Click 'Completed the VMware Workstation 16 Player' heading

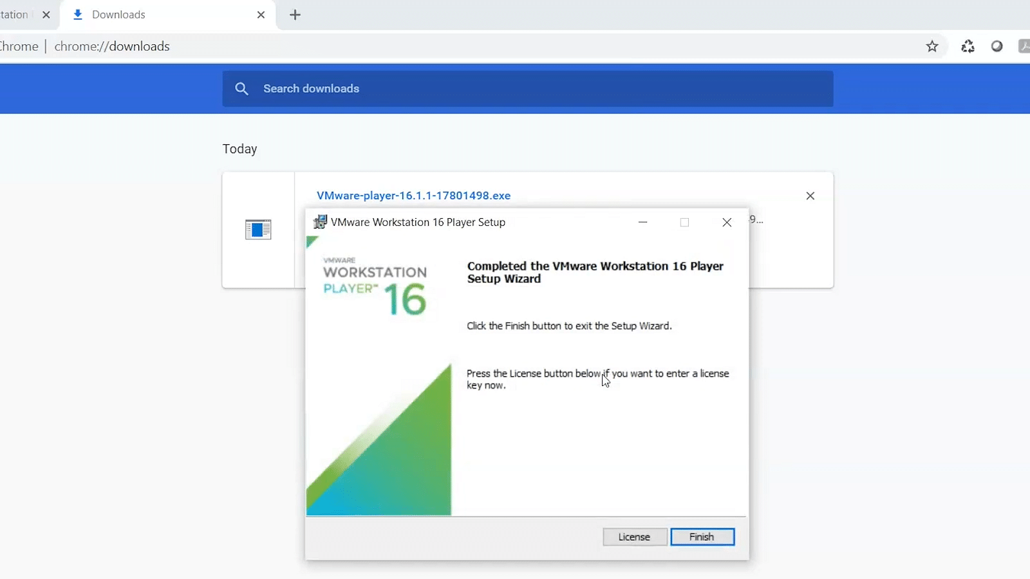point(595,272)
